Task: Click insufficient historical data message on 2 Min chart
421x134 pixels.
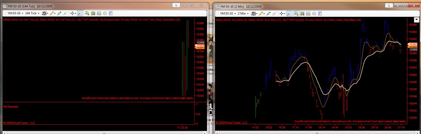Action: pos(350,122)
